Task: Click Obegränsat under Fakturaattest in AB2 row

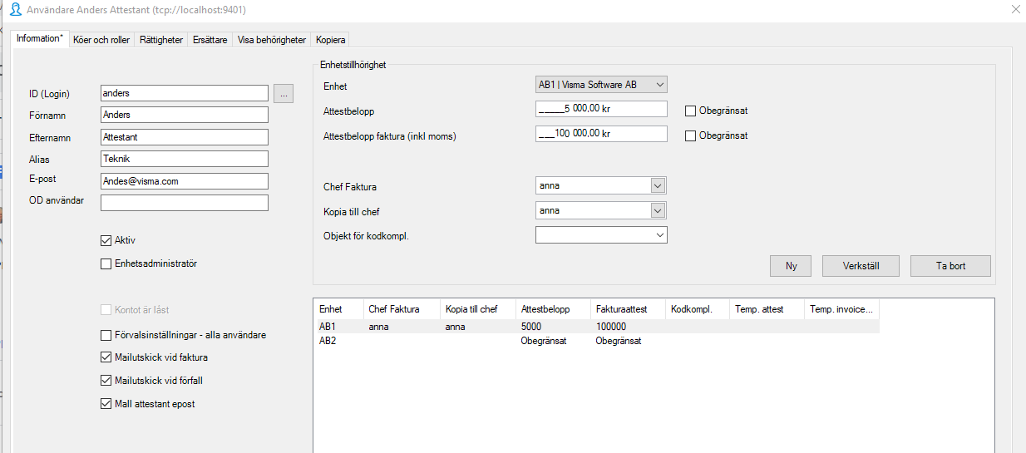Action: (619, 341)
